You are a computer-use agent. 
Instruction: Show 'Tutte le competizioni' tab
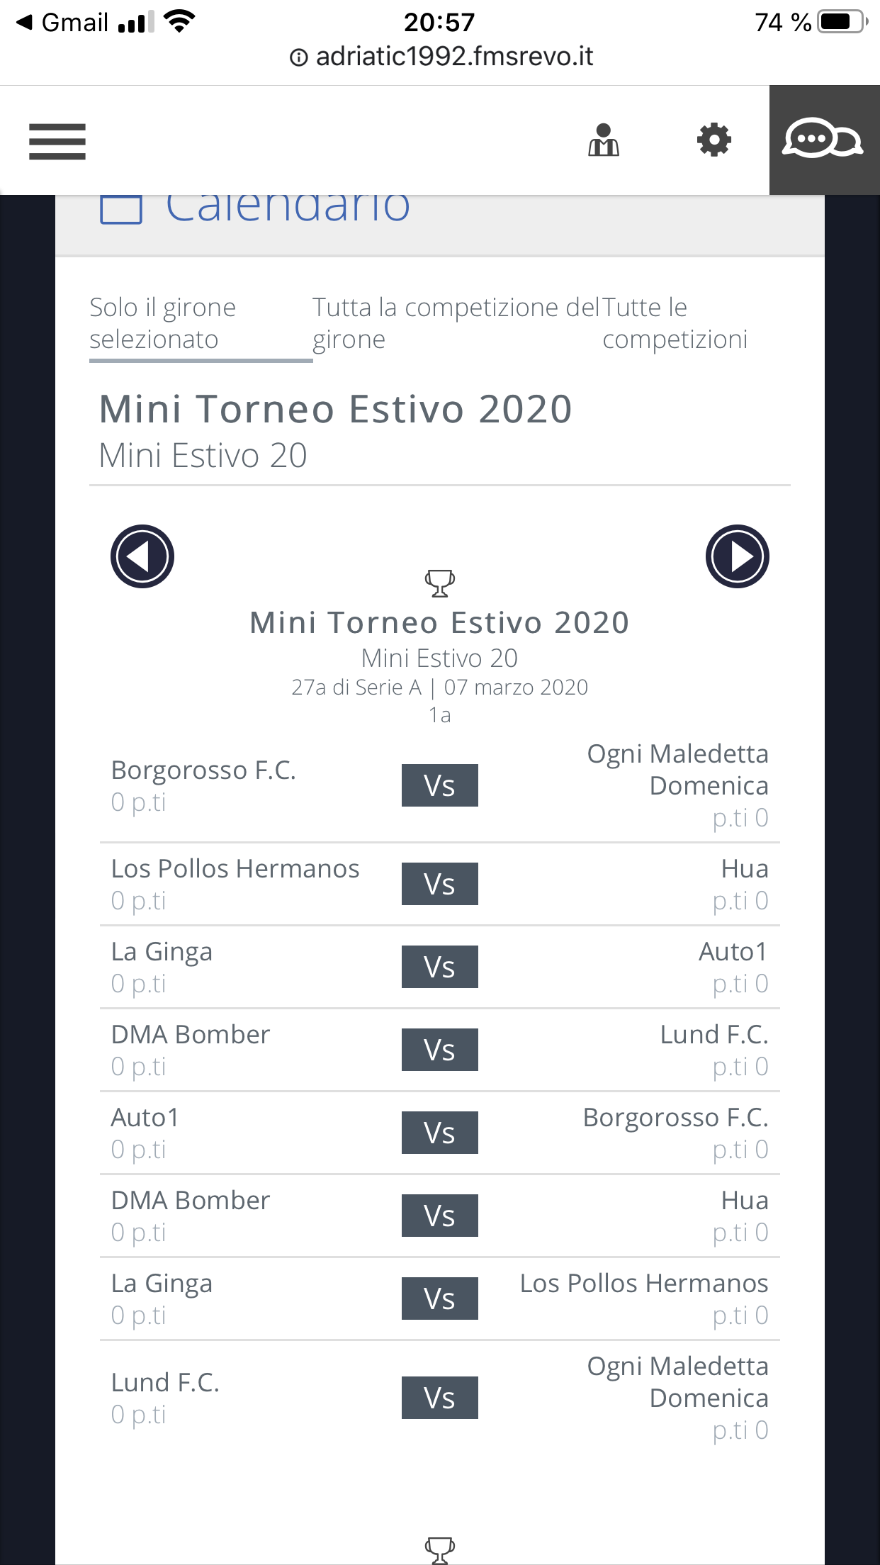[x=675, y=323]
